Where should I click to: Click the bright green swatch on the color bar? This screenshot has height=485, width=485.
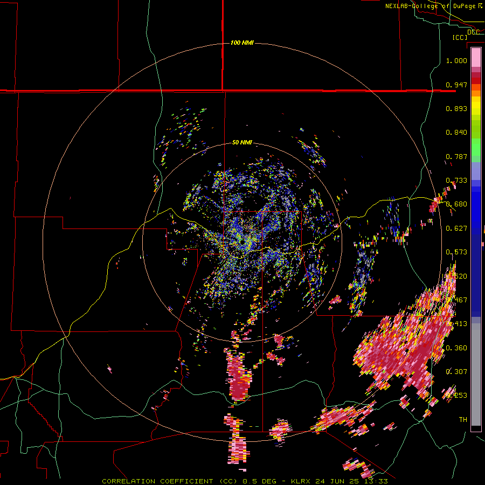[x=476, y=147]
